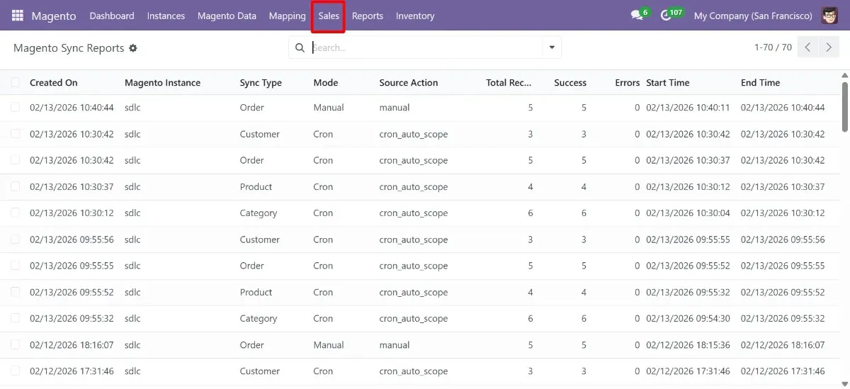Open the Mapping menu
This screenshot has height=389, width=850.
(288, 16)
